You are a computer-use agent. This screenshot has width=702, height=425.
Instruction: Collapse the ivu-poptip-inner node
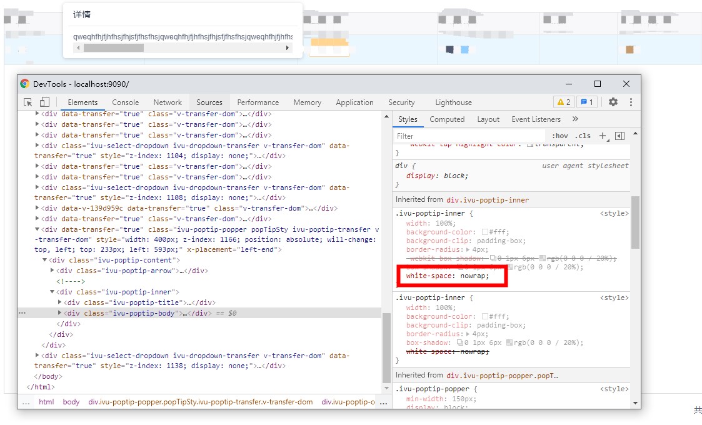(x=52, y=291)
